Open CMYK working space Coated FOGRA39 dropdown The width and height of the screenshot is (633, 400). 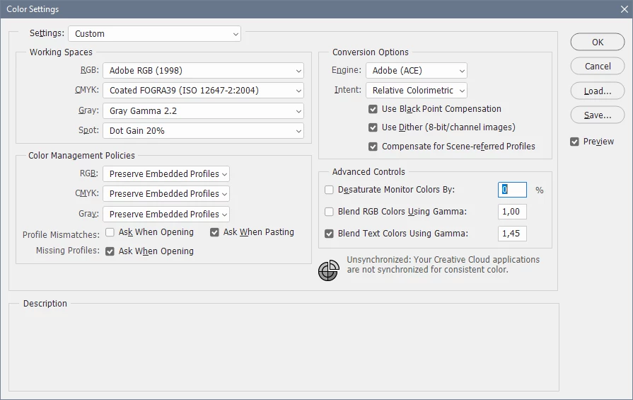[203, 91]
